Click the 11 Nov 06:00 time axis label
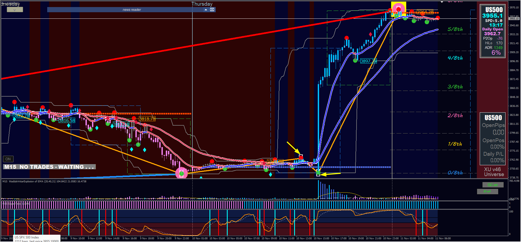Image resolution: width=521 pixels, height=242 pixels. coord(443,238)
